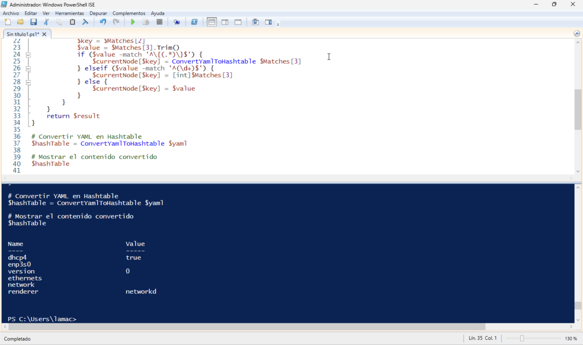The image size is (583, 345).
Task: Undo the last edit
Action: click(x=102, y=22)
